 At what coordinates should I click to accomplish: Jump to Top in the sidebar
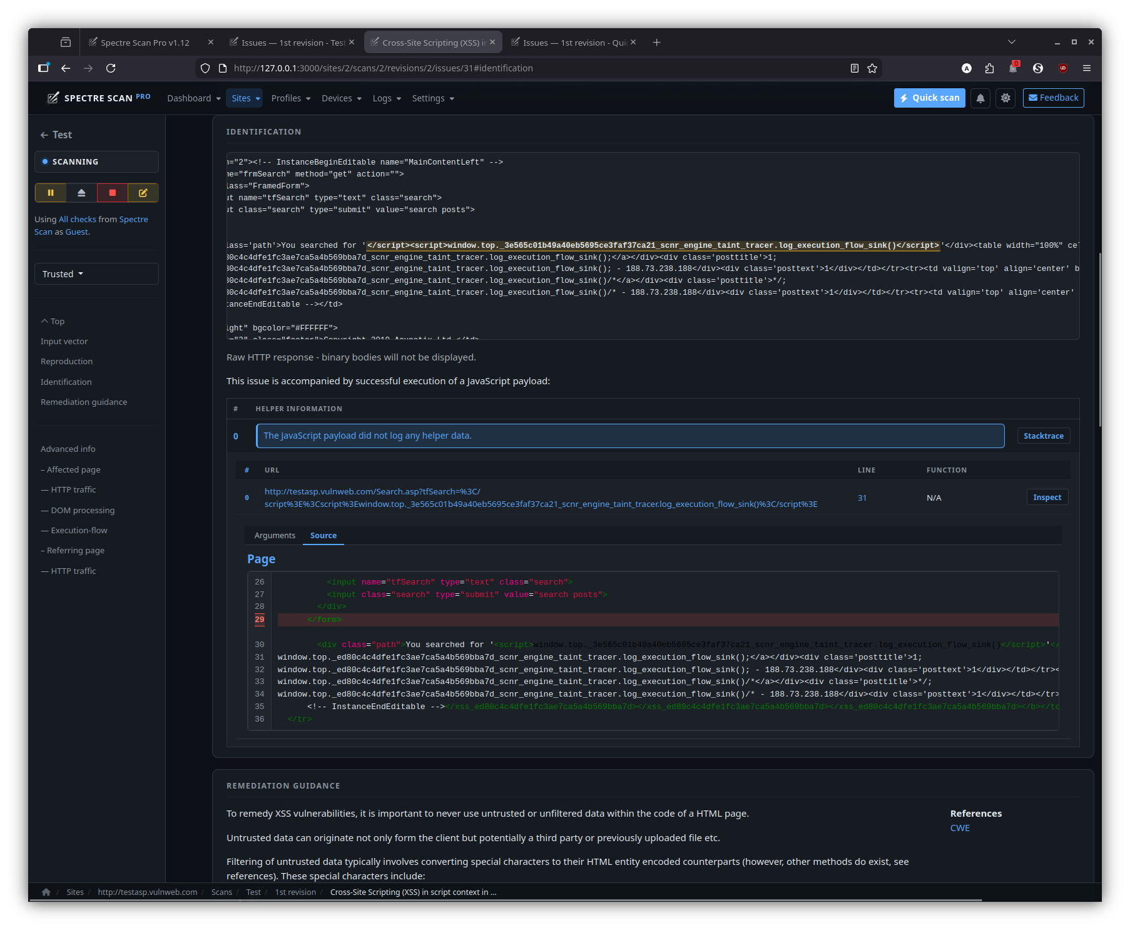[x=53, y=321]
